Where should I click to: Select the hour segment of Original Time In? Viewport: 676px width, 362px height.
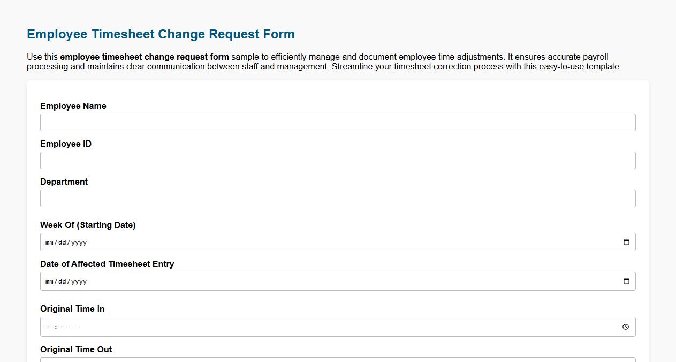point(48,327)
